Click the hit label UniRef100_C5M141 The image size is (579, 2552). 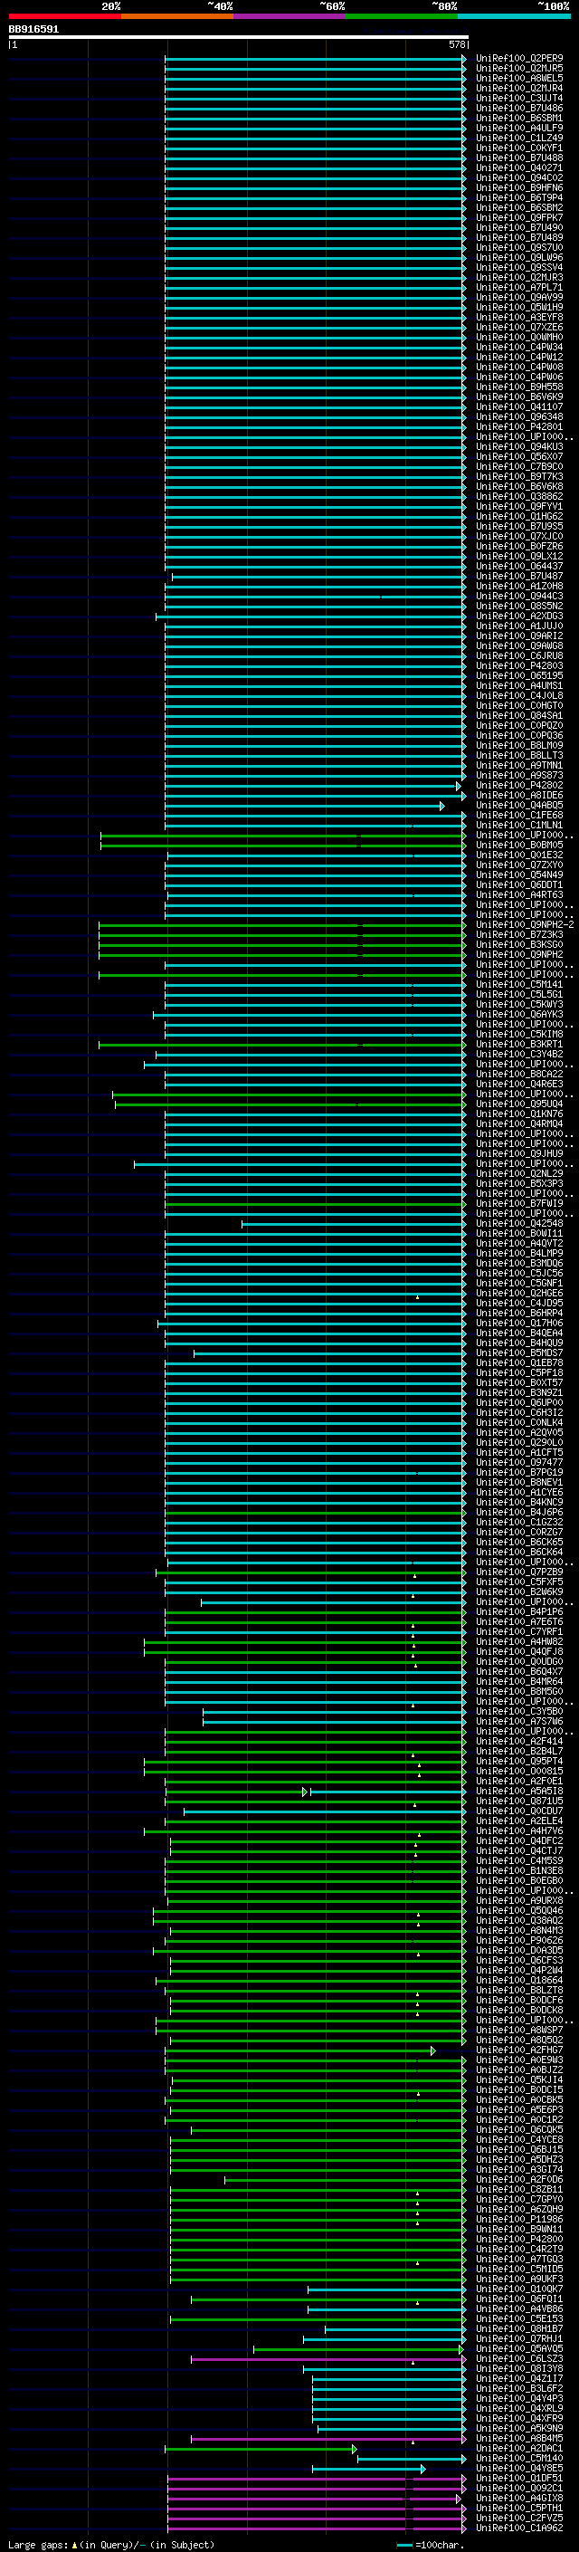519,985
